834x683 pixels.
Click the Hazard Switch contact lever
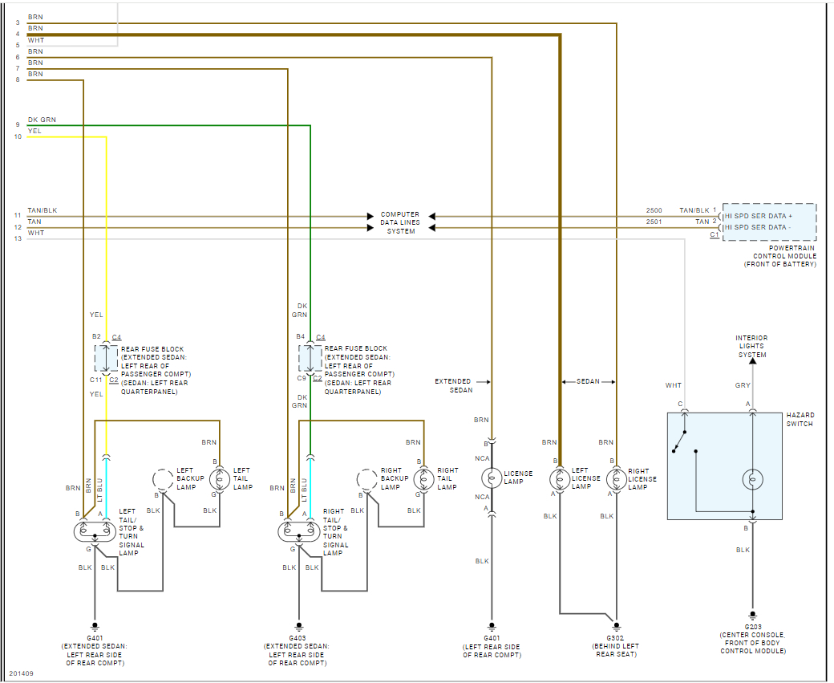(x=679, y=442)
